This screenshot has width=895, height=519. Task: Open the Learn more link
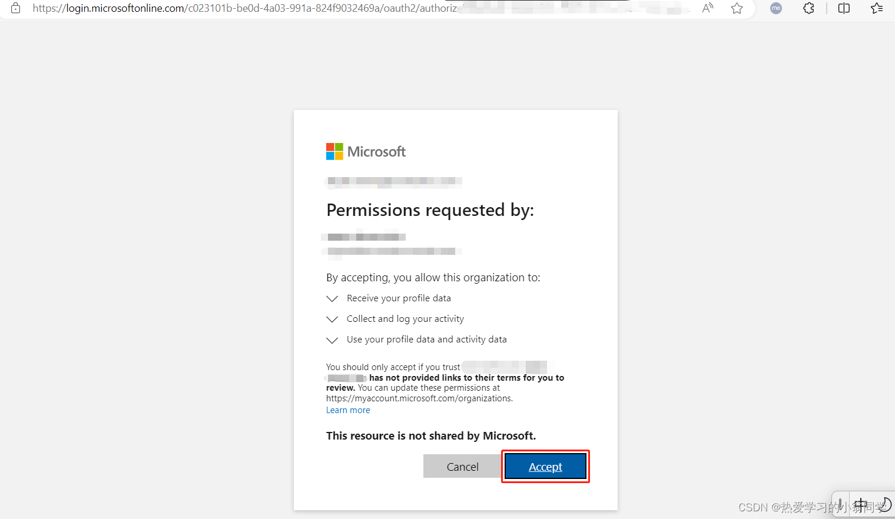tap(348, 410)
